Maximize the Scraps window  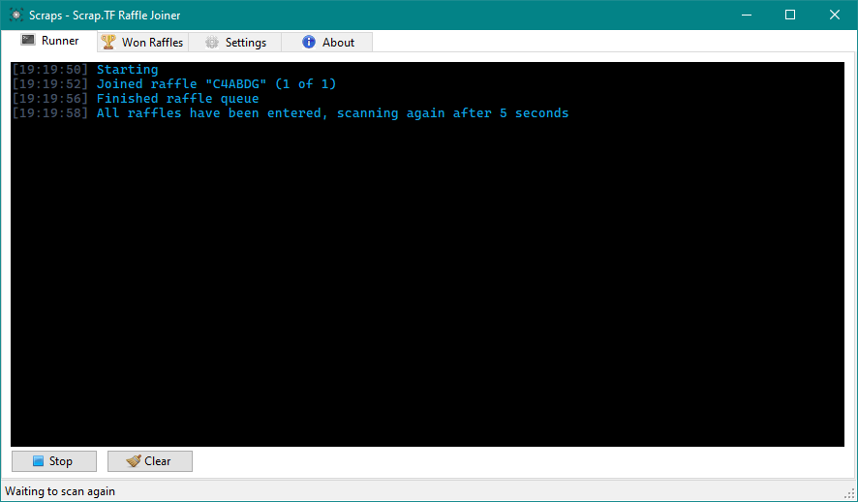pyautogui.click(x=790, y=15)
